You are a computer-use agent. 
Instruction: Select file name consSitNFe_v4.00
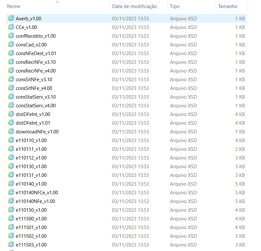pyautogui.click(x=34, y=88)
